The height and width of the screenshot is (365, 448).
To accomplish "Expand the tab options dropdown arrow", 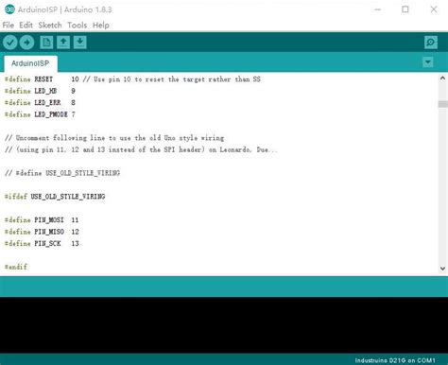I will click(x=428, y=62).
